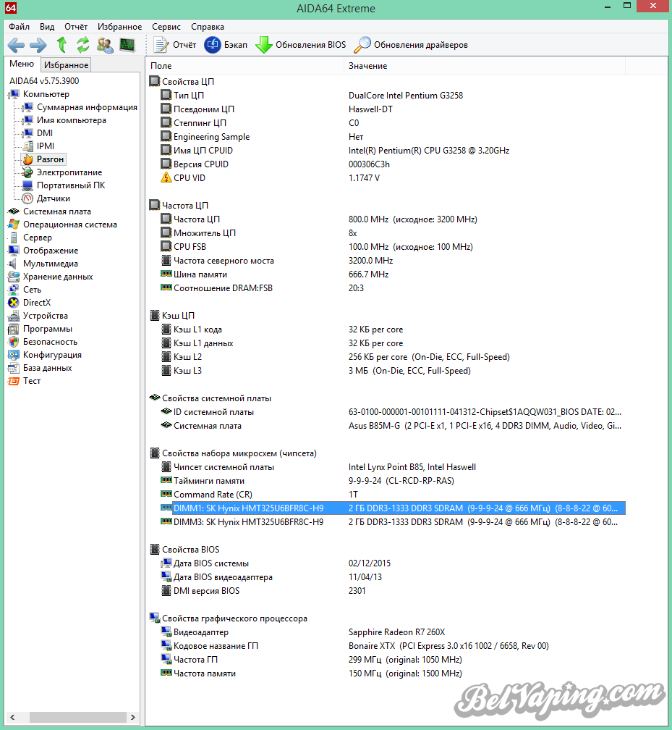Select Электропитание tree item
This screenshot has height=730, width=672.
(69, 172)
